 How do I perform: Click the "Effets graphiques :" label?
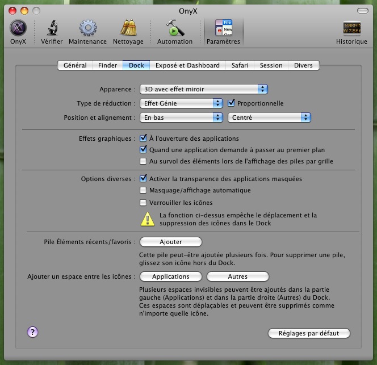(x=107, y=139)
